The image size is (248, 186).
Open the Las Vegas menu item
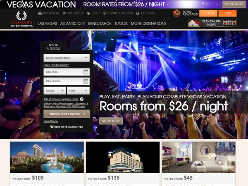click(47, 24)
